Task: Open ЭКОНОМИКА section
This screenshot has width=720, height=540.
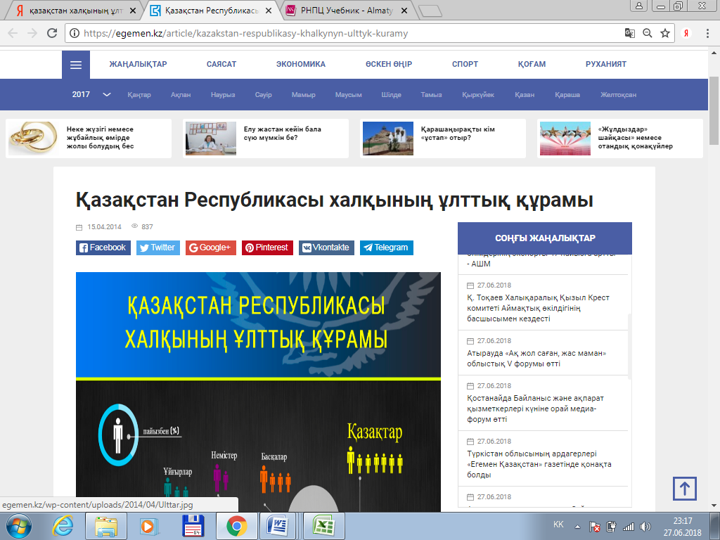Action: tap(301, 64)
